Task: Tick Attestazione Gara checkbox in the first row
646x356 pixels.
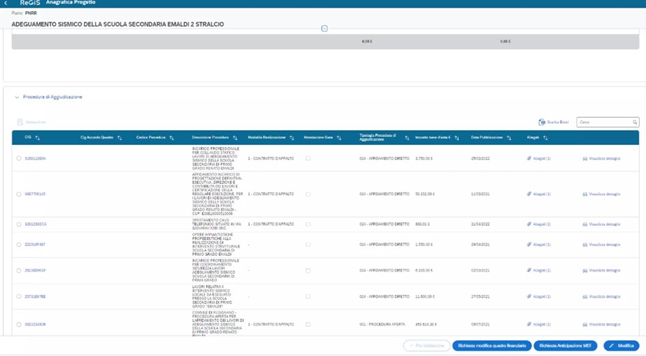Action: pos(308,159)
